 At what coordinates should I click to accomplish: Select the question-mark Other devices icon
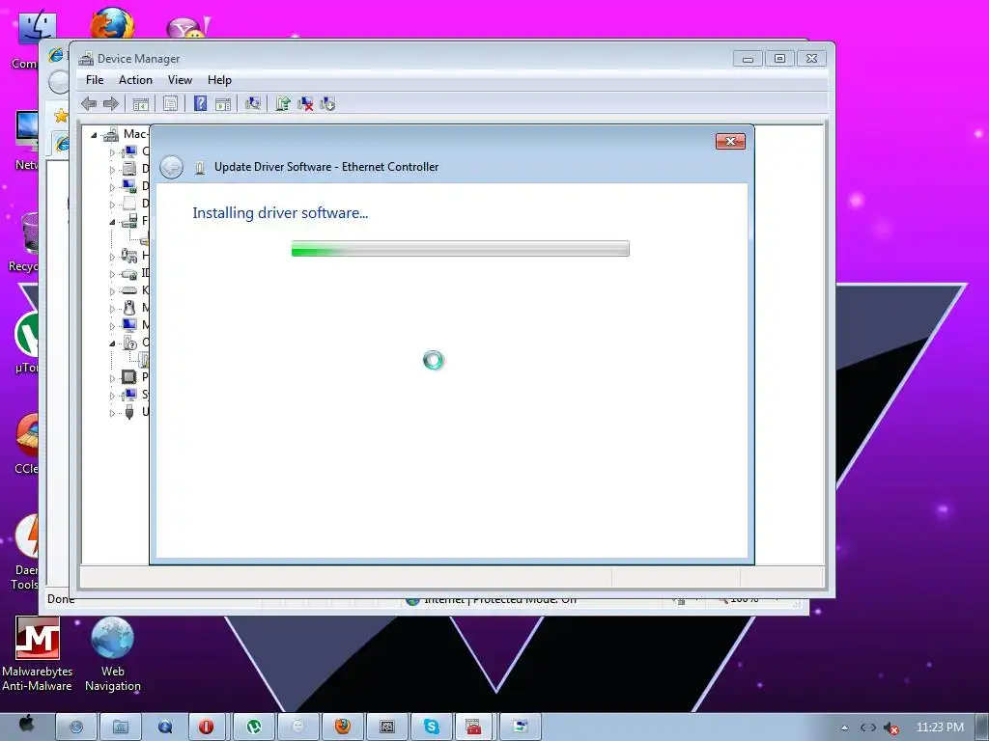click(130, 343)
